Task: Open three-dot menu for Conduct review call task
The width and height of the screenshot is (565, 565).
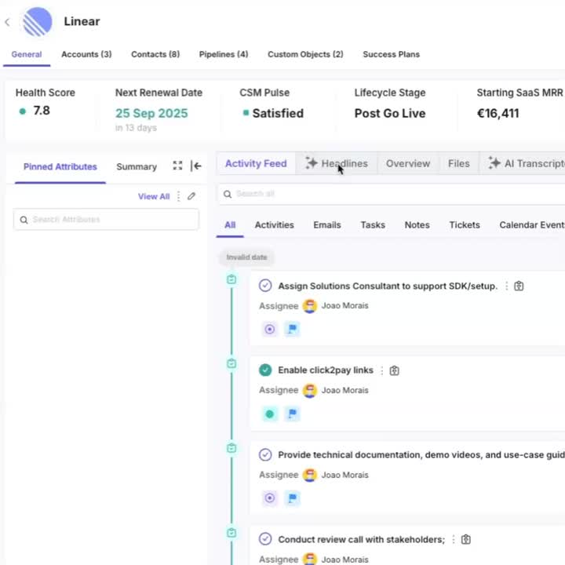Action: pos(454,539)
